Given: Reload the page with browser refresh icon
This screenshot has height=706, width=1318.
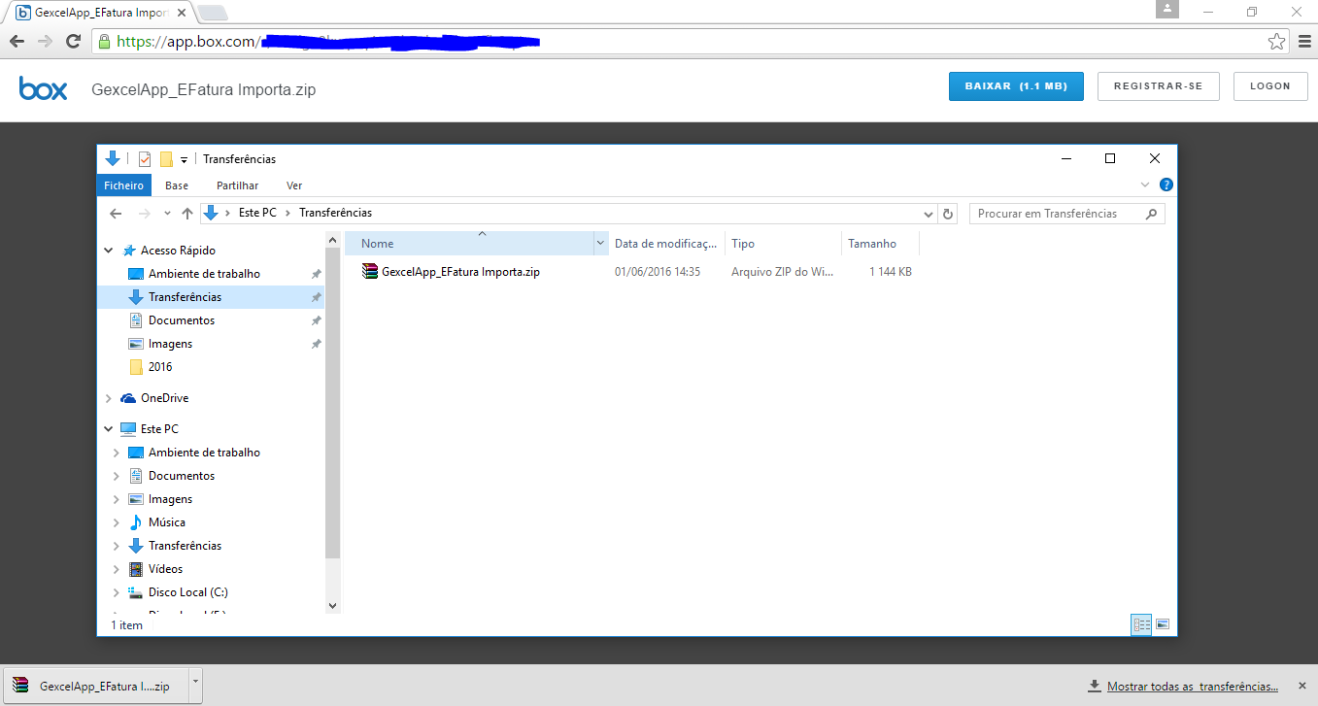Looking at the screenshot, I should (x=73, y=41).
